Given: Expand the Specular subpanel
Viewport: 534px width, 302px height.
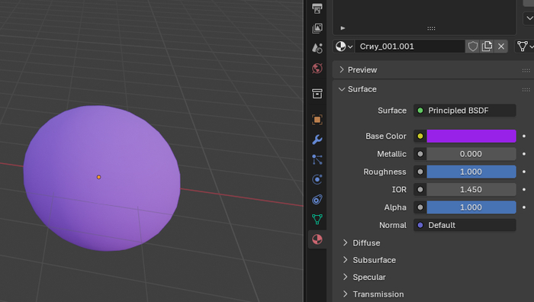Looking at the screenshot, I should pos(365,277).
